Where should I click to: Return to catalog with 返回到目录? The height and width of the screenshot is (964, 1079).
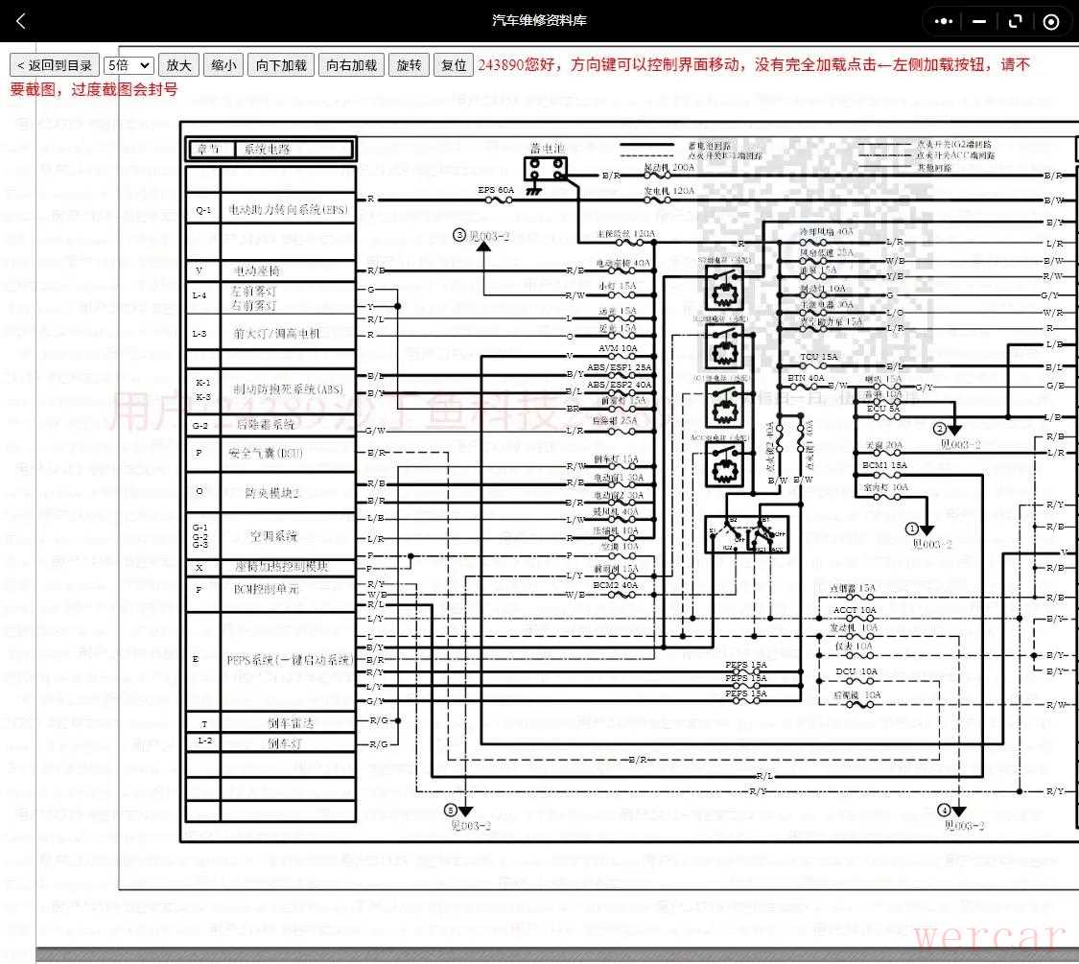[x=54, y=65]
